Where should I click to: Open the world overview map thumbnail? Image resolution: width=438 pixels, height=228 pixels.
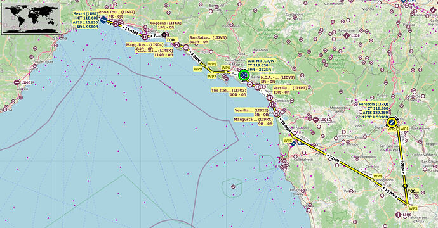click(30, 18)
